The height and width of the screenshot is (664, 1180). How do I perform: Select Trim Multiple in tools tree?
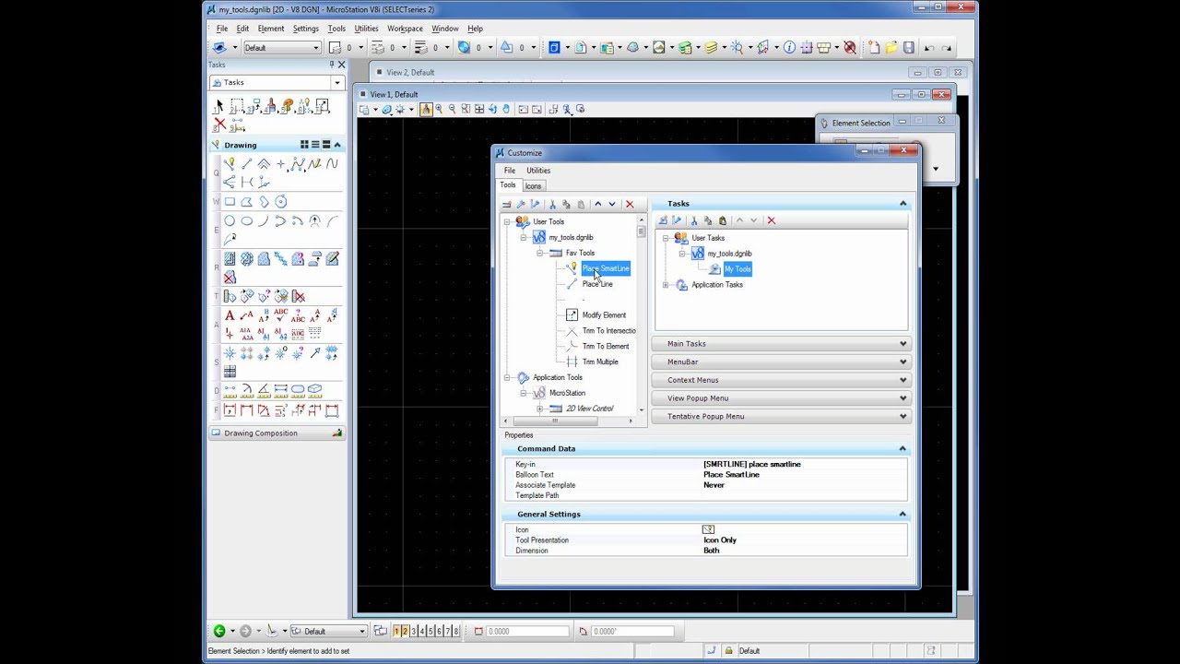tap(600, 362)
